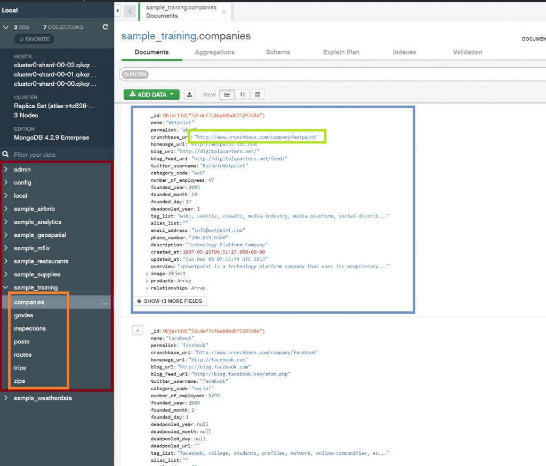Screen dimensions: 546x466
Task: Click the export collection icon
Action: (189, 94)
